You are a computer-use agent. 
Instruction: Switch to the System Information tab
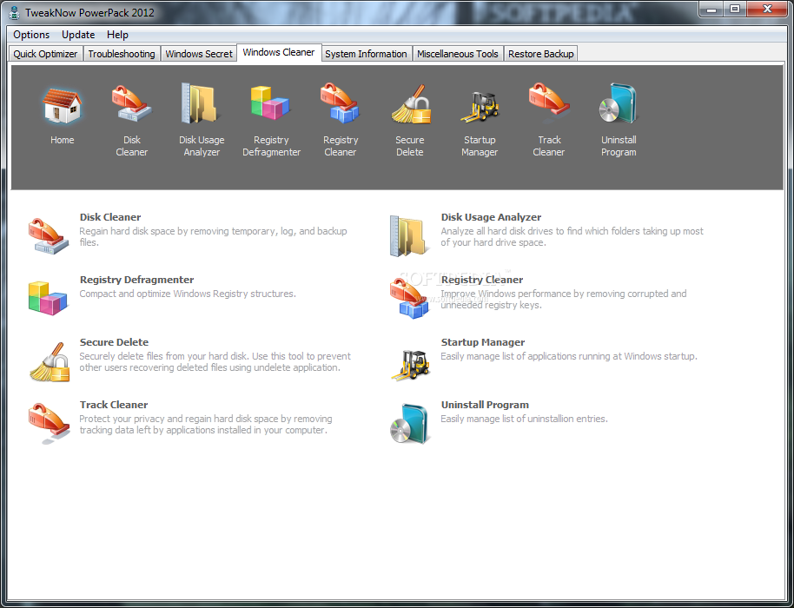pyautogui.click(x=366, y=54)
